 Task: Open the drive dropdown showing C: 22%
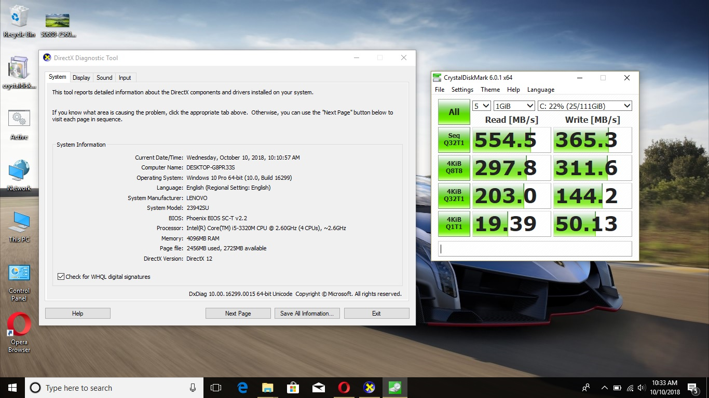click(585, 106)
